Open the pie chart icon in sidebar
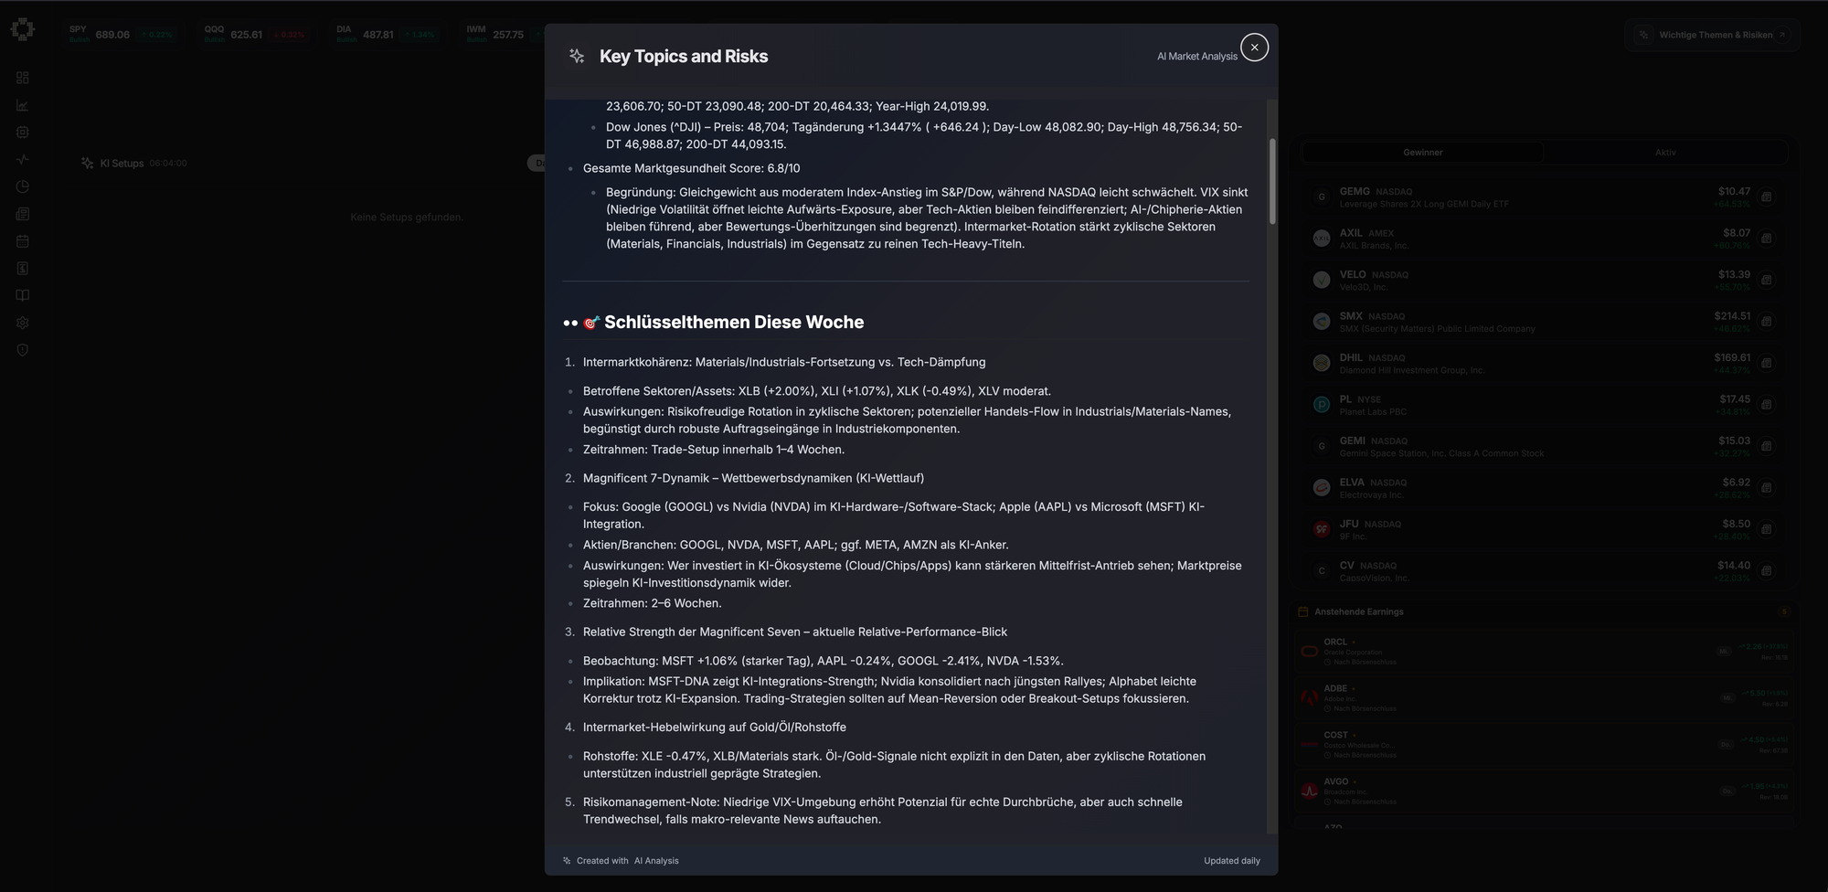 pos(23,186)
